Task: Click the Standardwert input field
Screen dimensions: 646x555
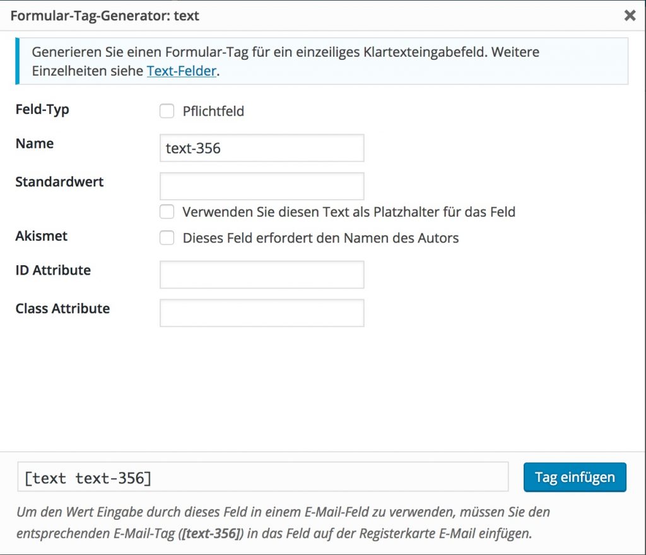Action: tap(262, 186)
